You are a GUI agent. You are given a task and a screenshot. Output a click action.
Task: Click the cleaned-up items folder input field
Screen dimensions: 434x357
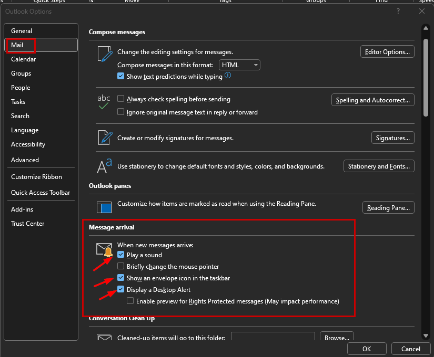point(272,337)
